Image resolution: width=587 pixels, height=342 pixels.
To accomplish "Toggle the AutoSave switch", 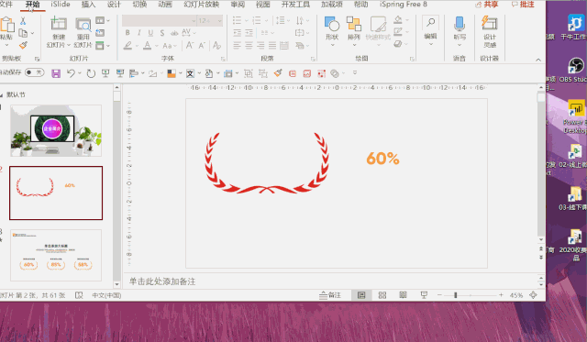I will [x=35, y=72].
